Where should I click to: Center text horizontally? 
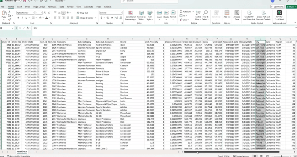pyautogui.click(x=59, y=18)
